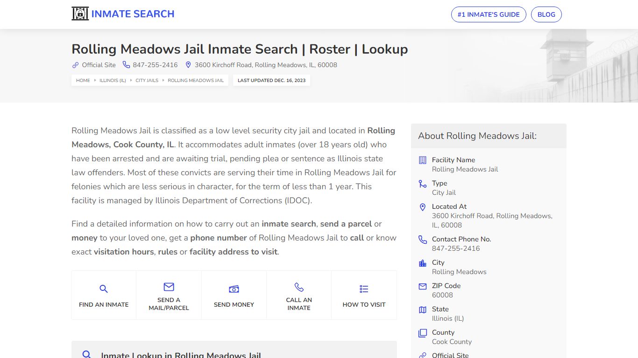Image resolution: width=638 pixels, height=358 pixels.
Task: Click the bold inmate search text in paragraph
Action: point(289,224)
